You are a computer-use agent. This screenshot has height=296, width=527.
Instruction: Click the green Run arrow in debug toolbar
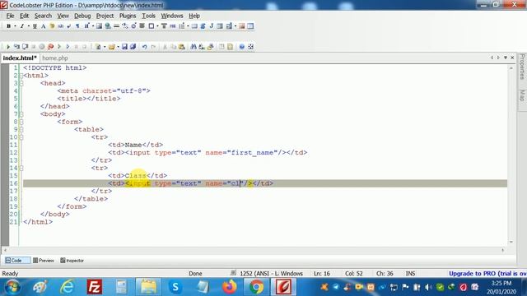click(8, 47)
